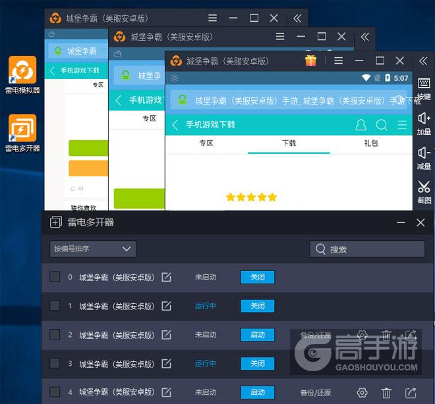Check the checkbox for instance 3
This screenshot has width=435, height=404.
55,363
